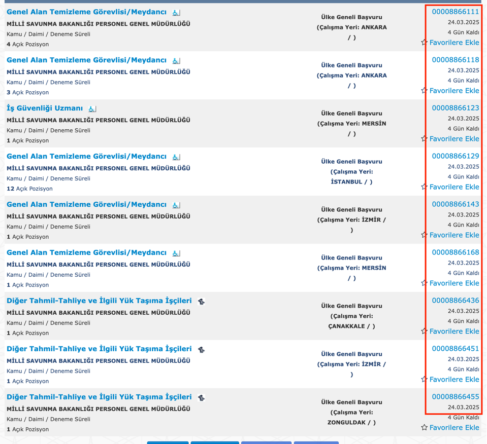Click the star icon for listing 00008866143

click(x=424, y=235)
